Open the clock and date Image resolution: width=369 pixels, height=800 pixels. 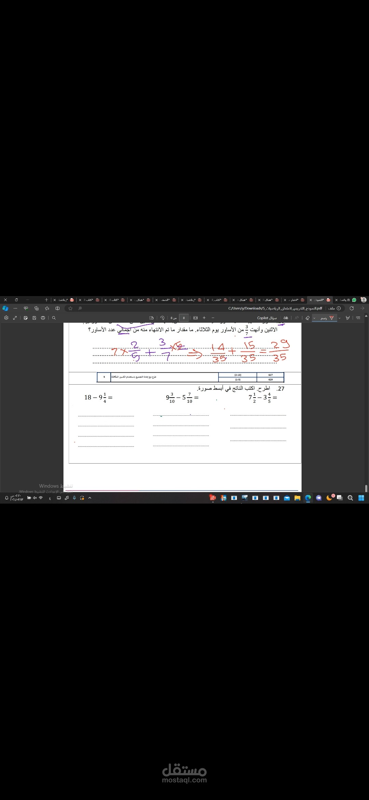pos(17,498)
